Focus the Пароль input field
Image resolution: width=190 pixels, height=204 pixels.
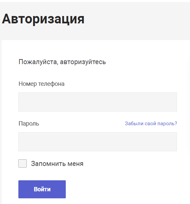[98, 142]
